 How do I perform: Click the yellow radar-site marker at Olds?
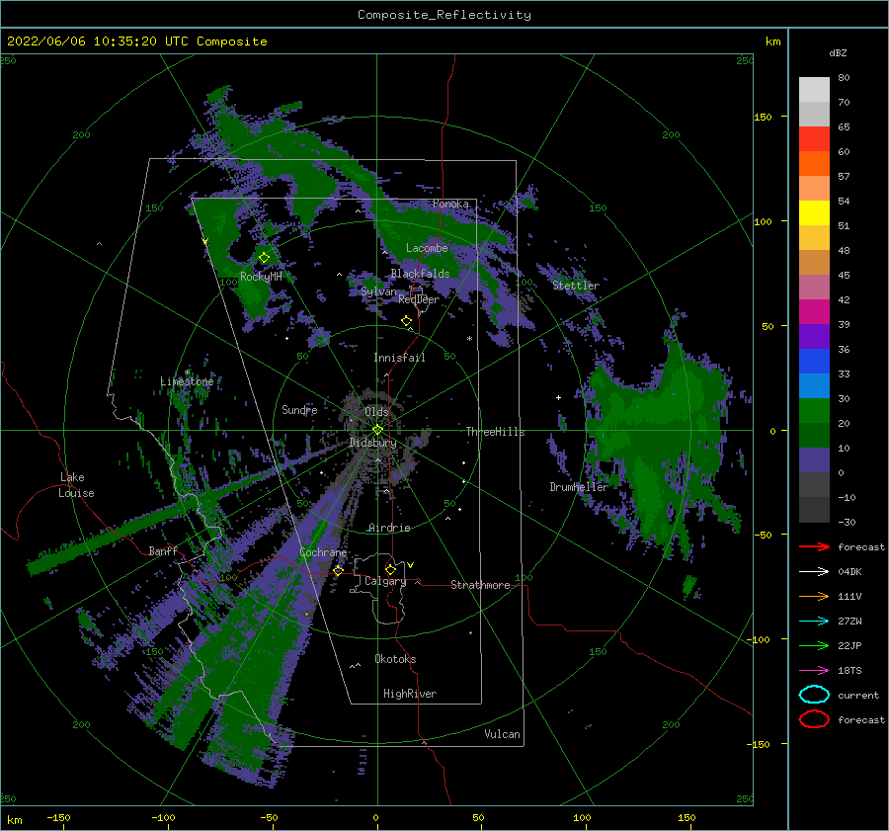(x=377, y=430)
